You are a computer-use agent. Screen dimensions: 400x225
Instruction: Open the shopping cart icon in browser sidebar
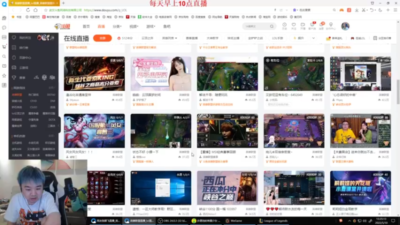[4, 46]
